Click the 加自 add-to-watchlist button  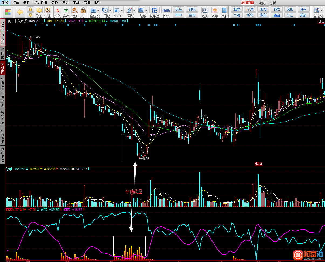[321, 21]
